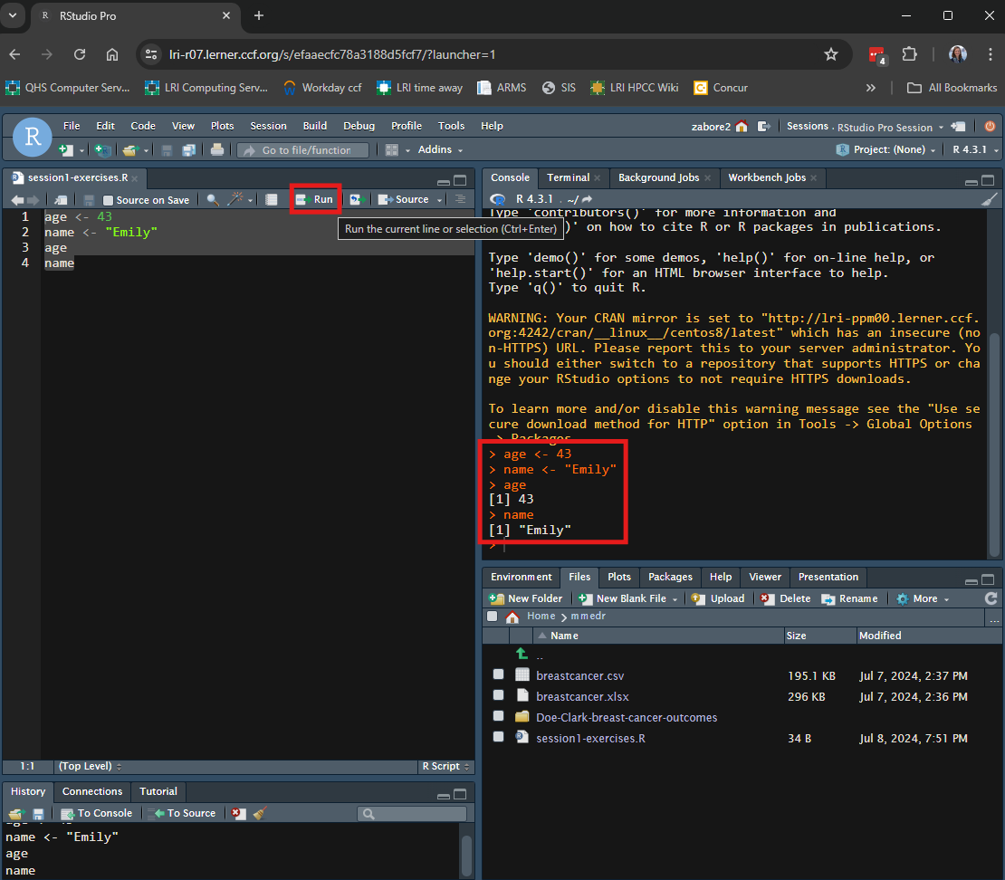
Task: Click the Quit Session power icon
Action: click(x=990, y=126)
